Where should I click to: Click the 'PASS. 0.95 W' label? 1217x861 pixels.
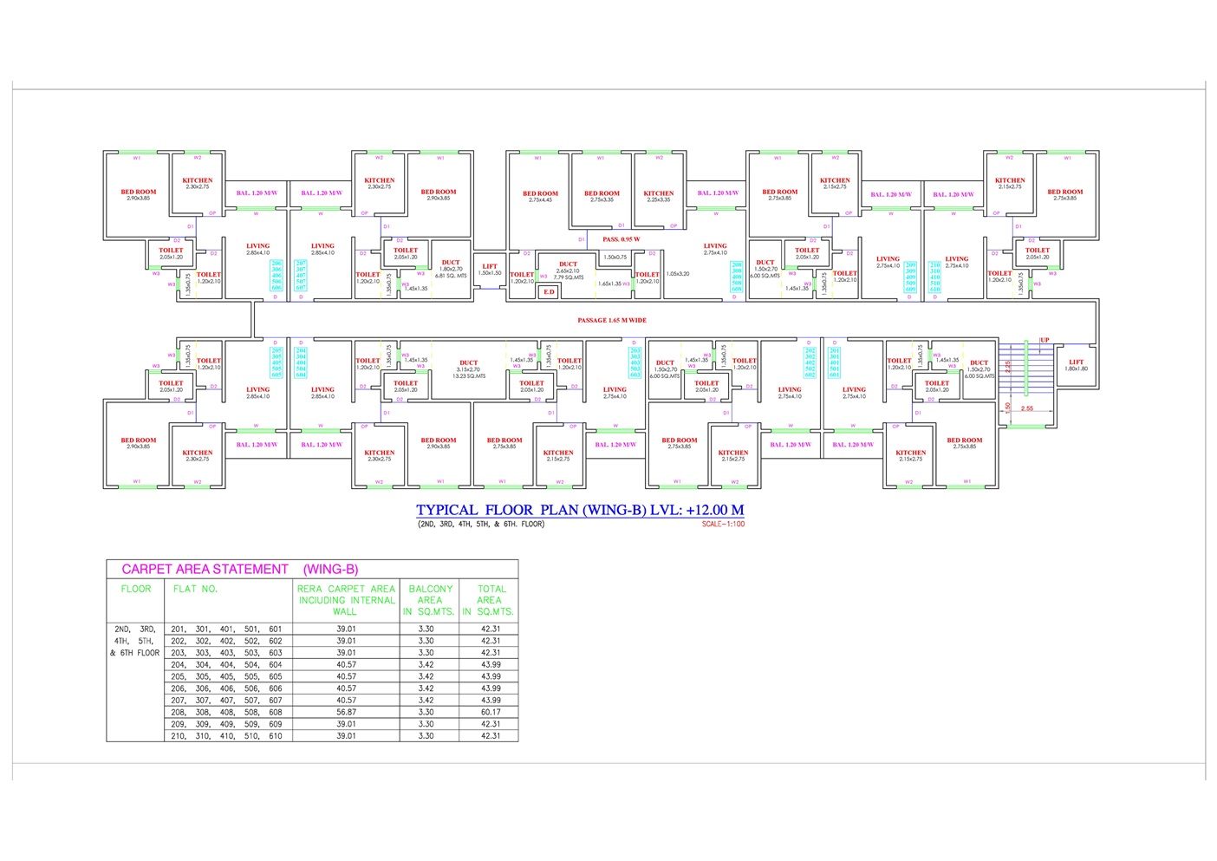pos(622,239)
